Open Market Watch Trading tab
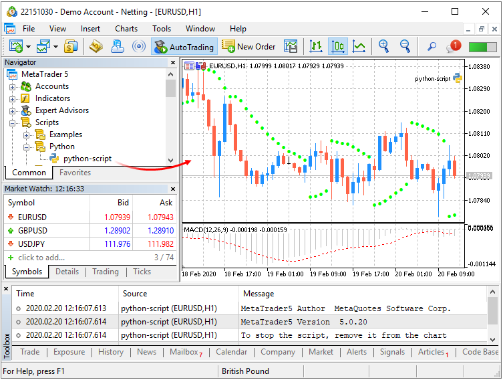 click(x=106, y=272)
